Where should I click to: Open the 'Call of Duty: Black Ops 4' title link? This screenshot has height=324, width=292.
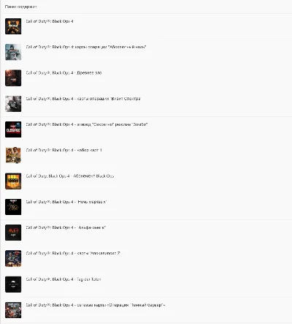click(50, 21)
